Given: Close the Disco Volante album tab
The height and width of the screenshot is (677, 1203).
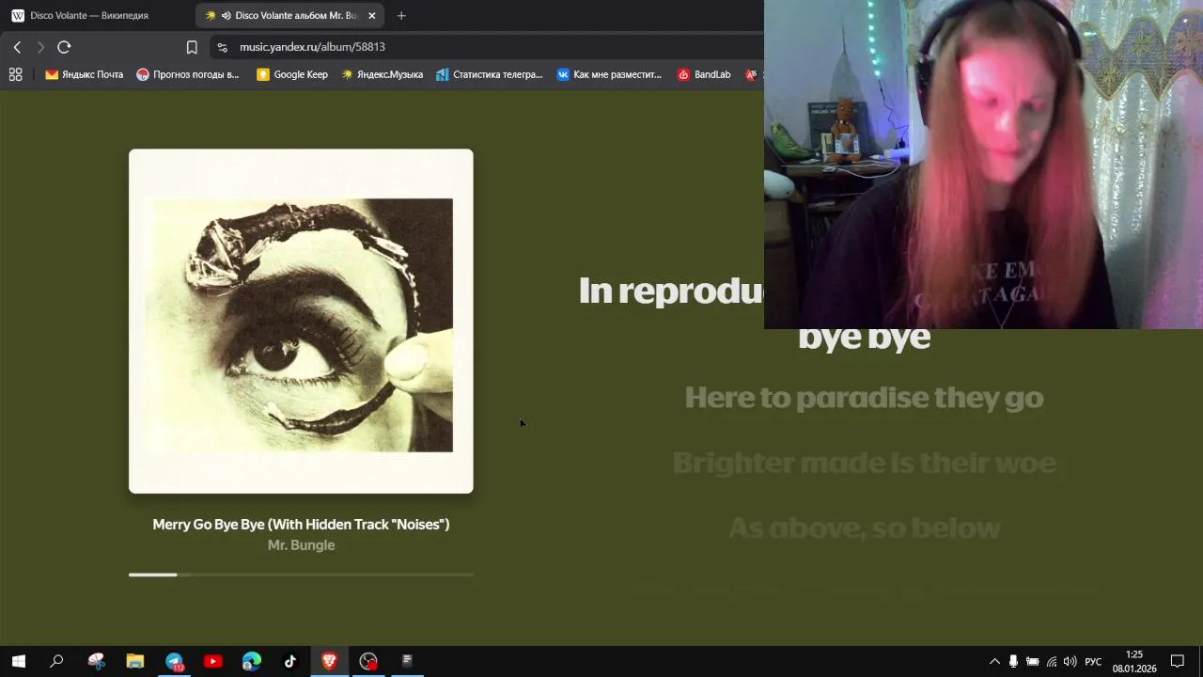Looking at the screenshot, I should click(x=372, y=16).
